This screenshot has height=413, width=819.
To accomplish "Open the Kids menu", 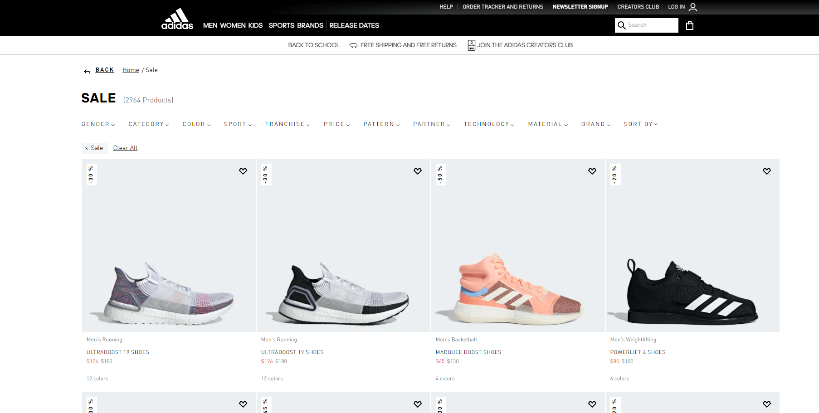I will (x=255, y=25).
